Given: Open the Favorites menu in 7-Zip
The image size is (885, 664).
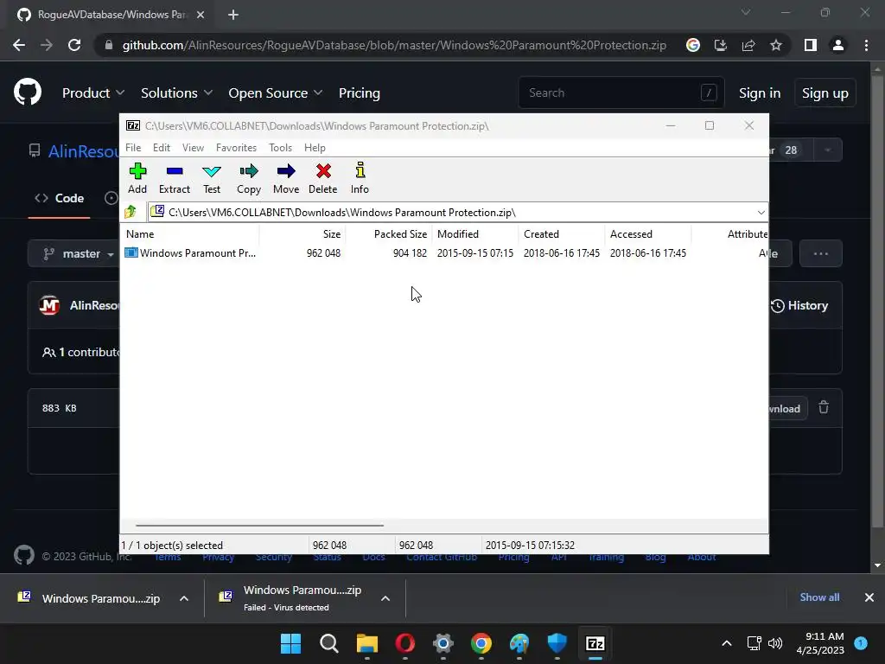Looking at the screenshot, I should [236, 147].
